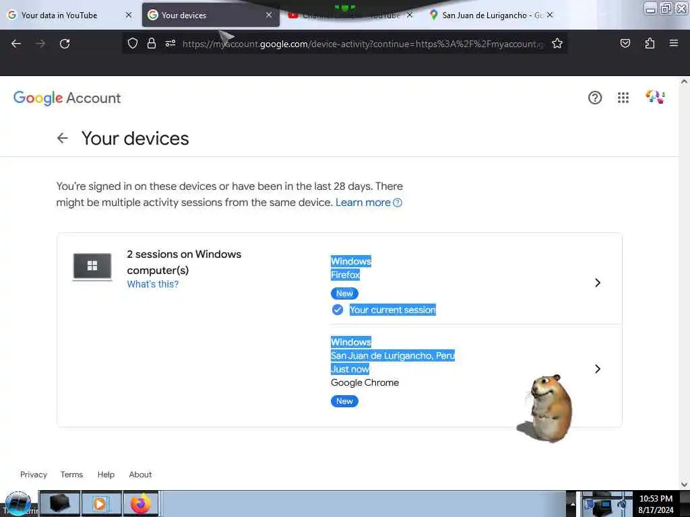Open the Firefox hamburger menu
Viewport: 690px width, 517px height.
(673, 43)
